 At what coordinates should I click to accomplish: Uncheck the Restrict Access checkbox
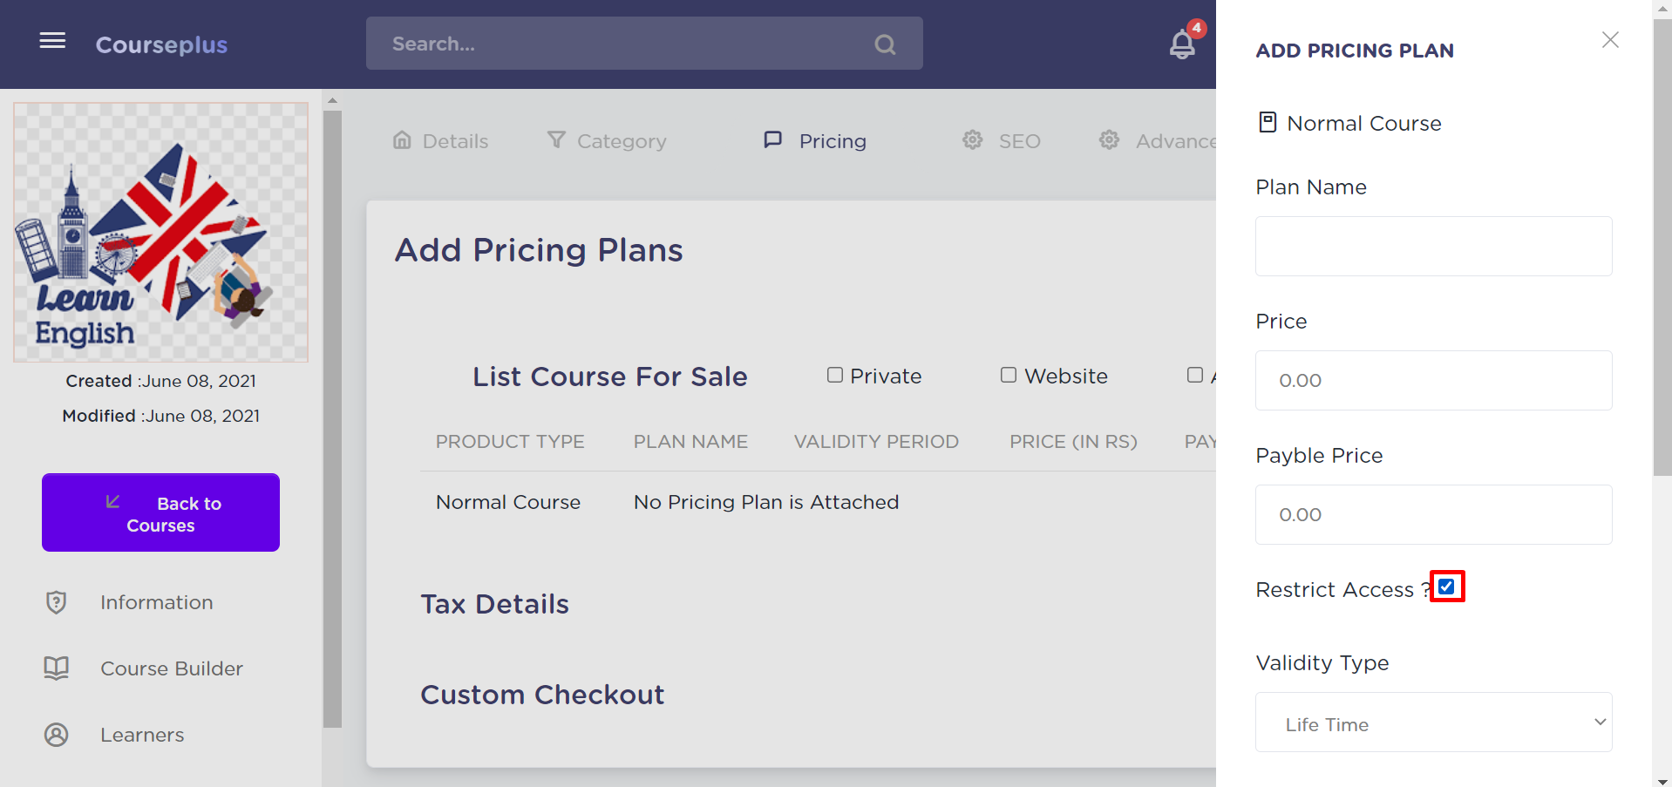tap(1447, 587)
